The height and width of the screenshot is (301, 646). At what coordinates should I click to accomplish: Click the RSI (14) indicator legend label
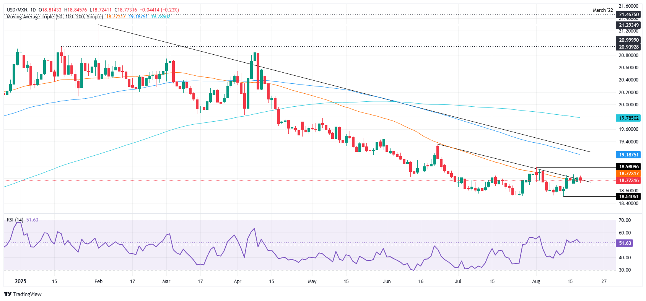click(x=15, y=220)
